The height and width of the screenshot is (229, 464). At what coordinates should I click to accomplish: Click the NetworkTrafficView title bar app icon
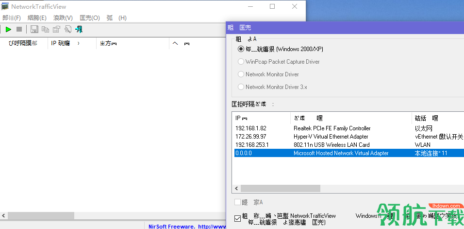click(x=5, y=6)
